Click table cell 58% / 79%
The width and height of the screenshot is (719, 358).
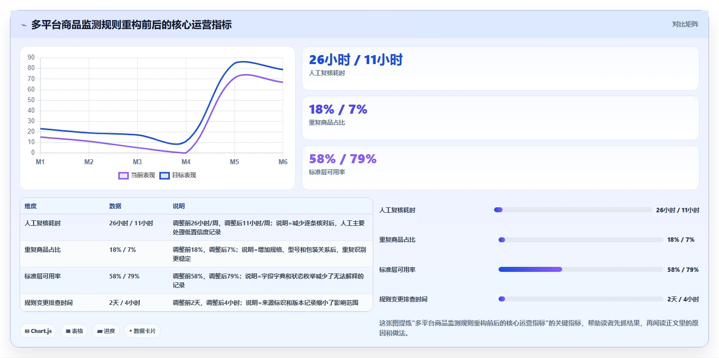124,276
